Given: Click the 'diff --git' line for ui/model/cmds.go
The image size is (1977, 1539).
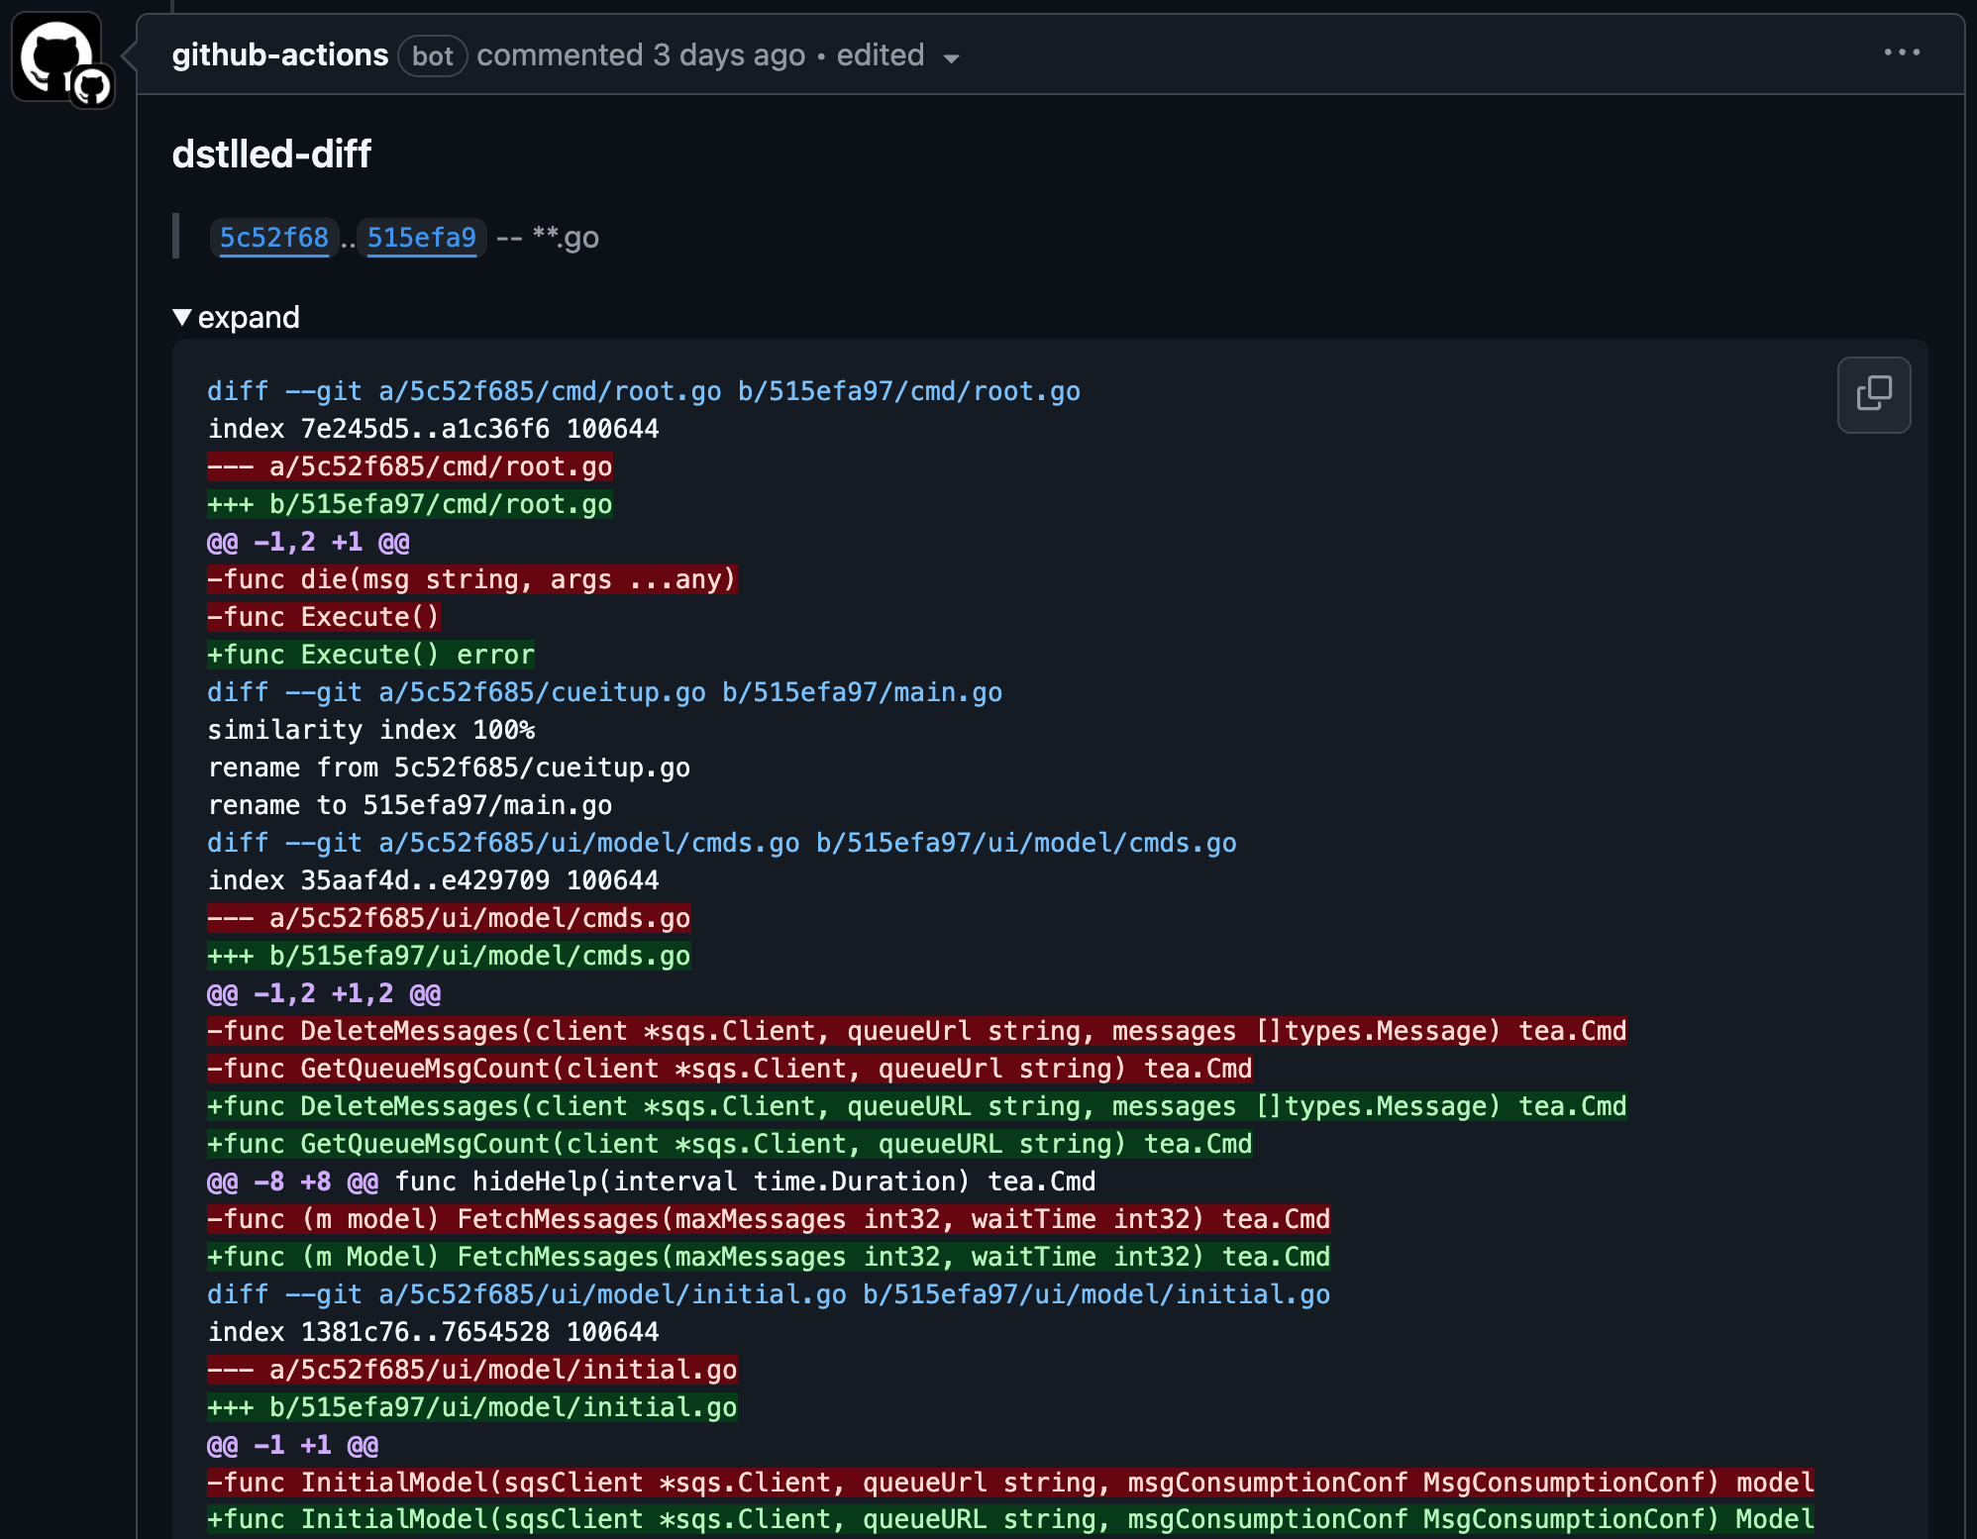Looking at the screenshot, I should tap(722, 843).
